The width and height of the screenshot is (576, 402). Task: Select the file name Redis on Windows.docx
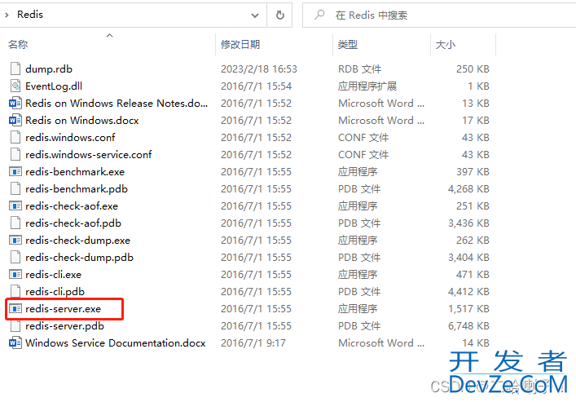[82, 120]
